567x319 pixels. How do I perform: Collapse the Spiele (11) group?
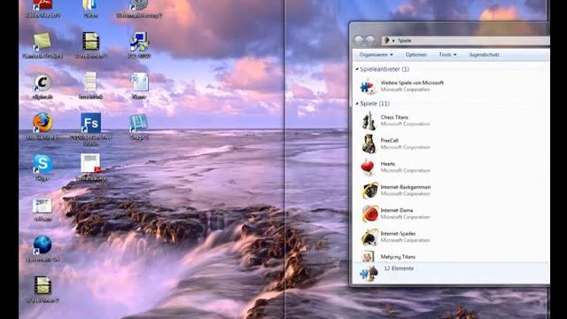pyautogui.click(x=357, y=104)
